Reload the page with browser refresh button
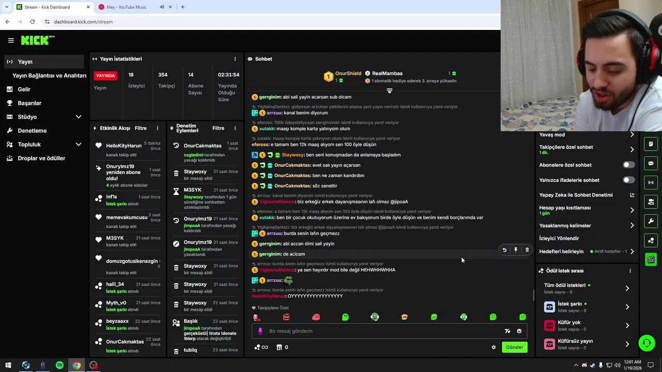662x372 pixels. [x=32, y=22]
